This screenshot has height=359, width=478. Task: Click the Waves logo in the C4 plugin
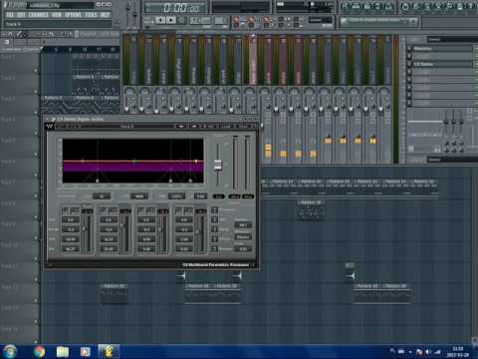(x=49, y=126)
